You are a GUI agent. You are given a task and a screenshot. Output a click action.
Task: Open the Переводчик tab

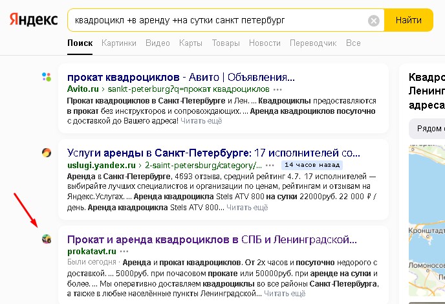pos(313,43)
